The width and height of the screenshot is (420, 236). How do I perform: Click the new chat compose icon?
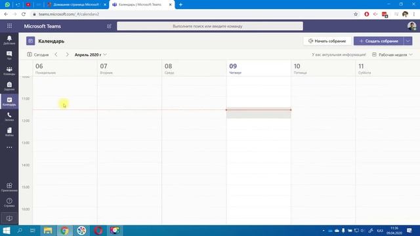[x=109, y=26]
